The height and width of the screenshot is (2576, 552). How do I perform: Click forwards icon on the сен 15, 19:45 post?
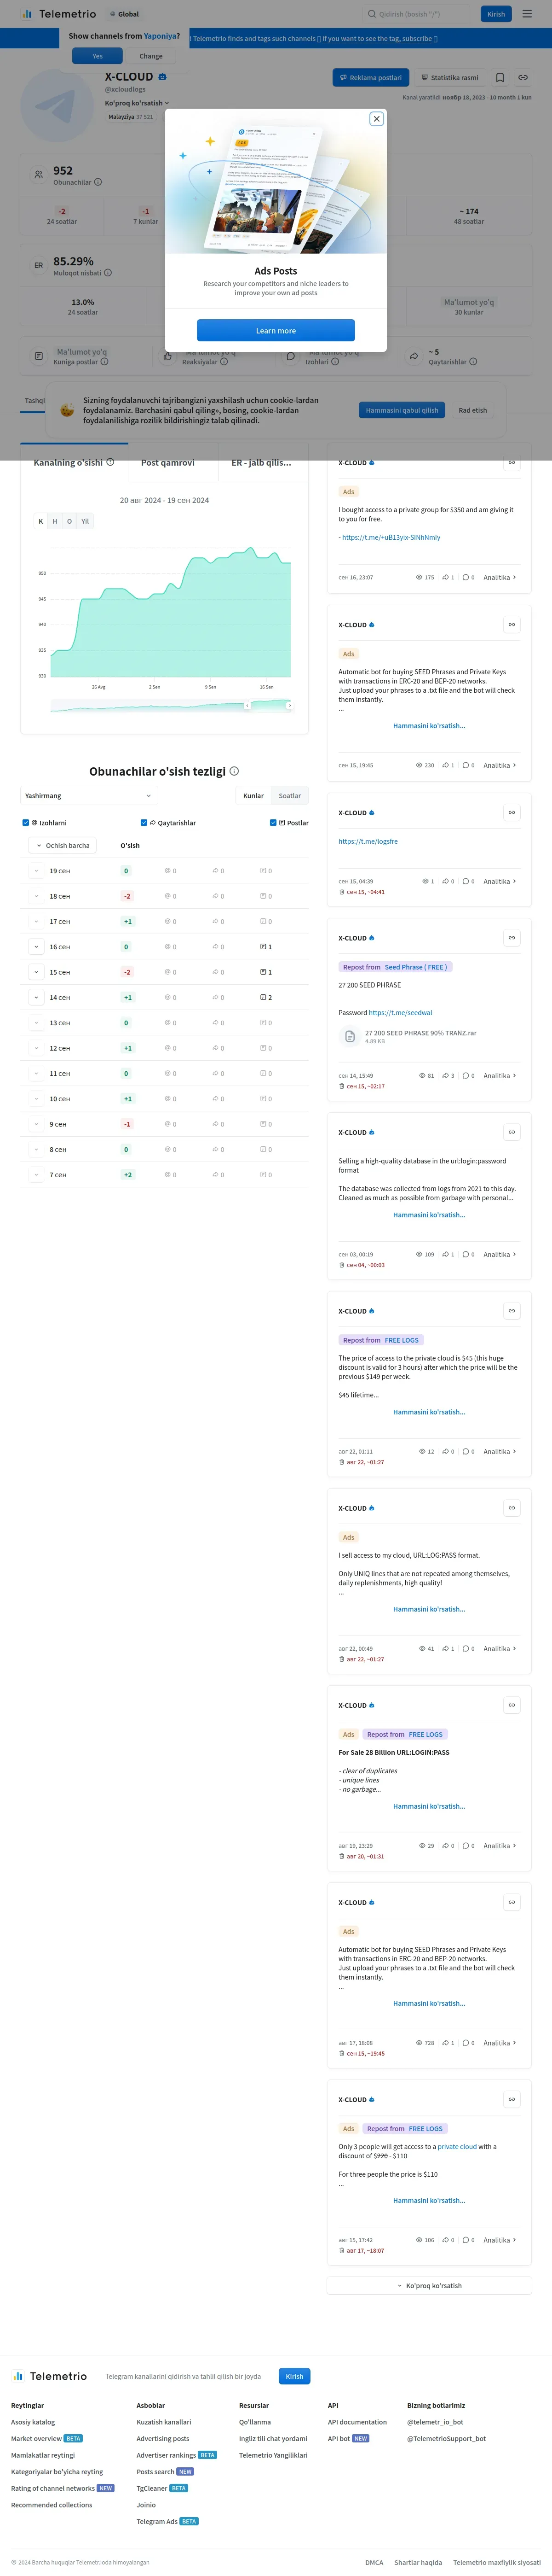tap(445, 765)
